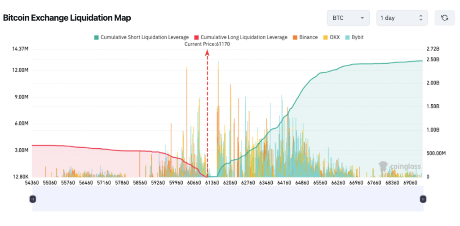Click the green cumulative short curve plateau
Viewport: 460px width, 226px height.
pyautogui.click(x=382, y=63)
